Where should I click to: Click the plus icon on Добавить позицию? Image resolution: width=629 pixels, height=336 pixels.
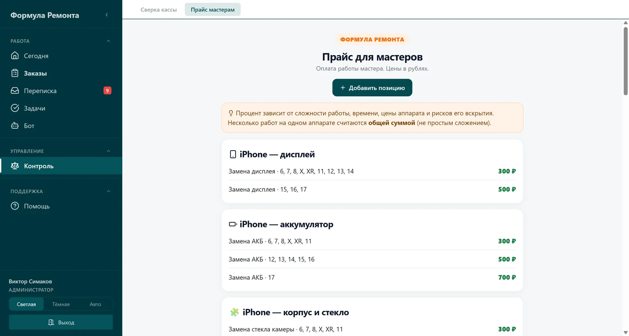pos(343,88)
